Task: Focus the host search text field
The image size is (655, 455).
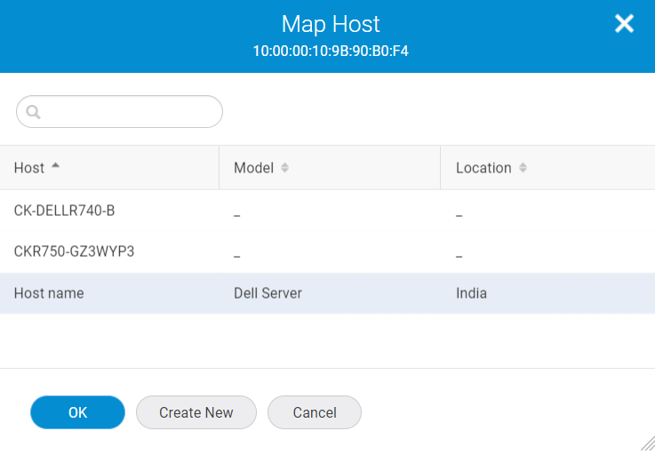Action: [129, 112]
